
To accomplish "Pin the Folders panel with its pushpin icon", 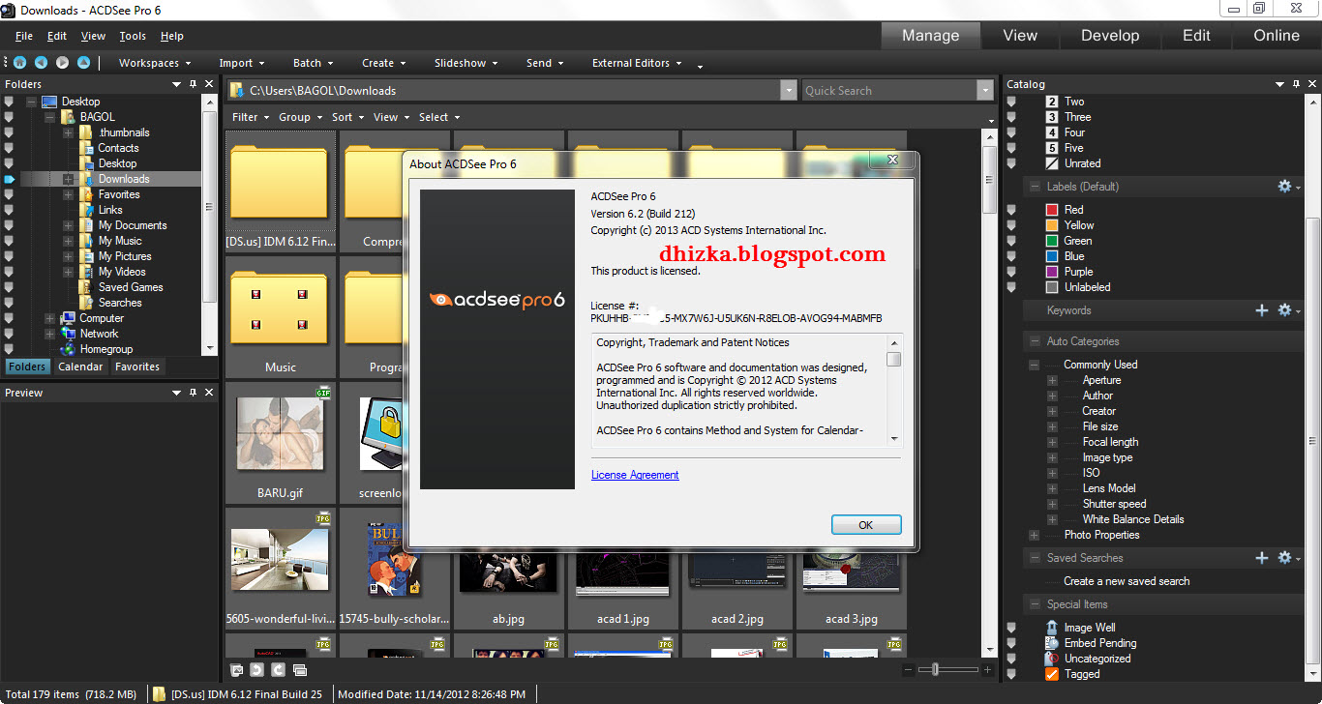I will tap(193, 84).
